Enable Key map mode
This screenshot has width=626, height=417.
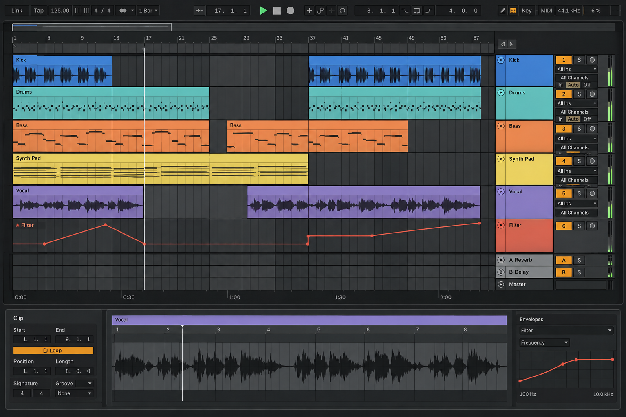coord(527,11)
